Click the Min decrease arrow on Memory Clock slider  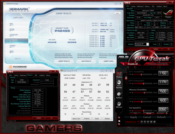(x=132, y=93)
